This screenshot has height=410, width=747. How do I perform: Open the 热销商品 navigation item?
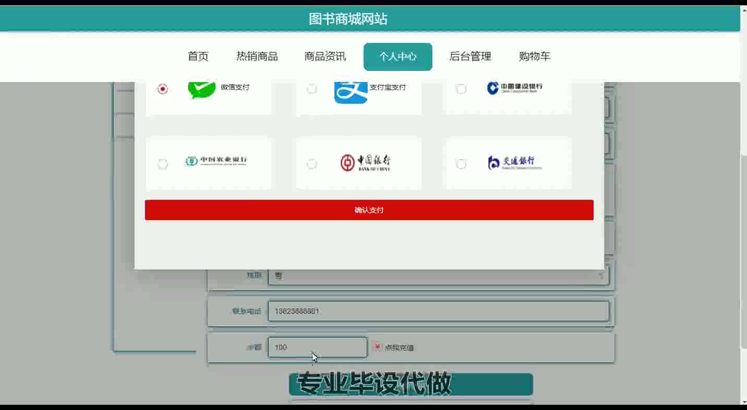[x=257, y=56]
